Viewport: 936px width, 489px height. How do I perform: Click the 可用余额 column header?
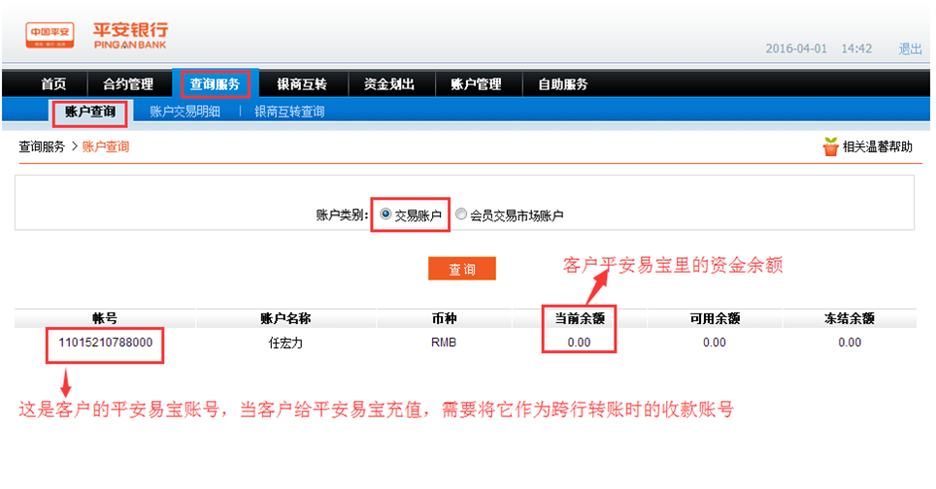click(x=715, y=318)
